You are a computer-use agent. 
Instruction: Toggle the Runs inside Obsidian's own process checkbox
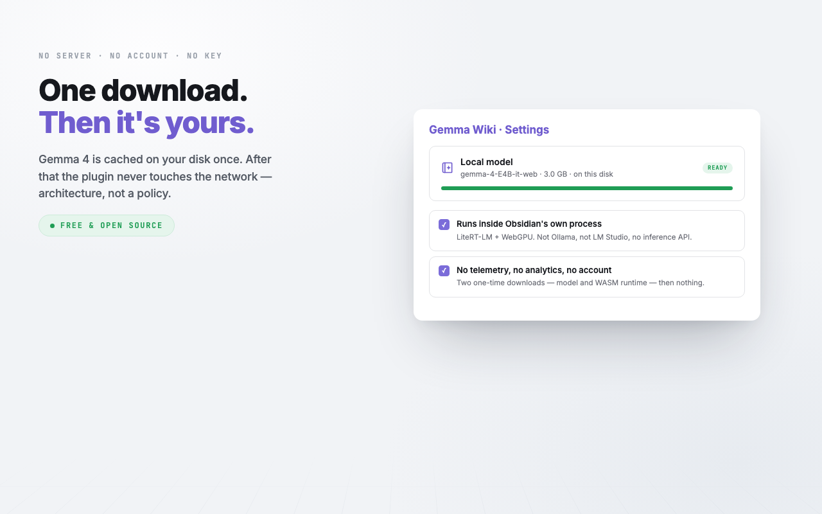(x=444, y=224)
